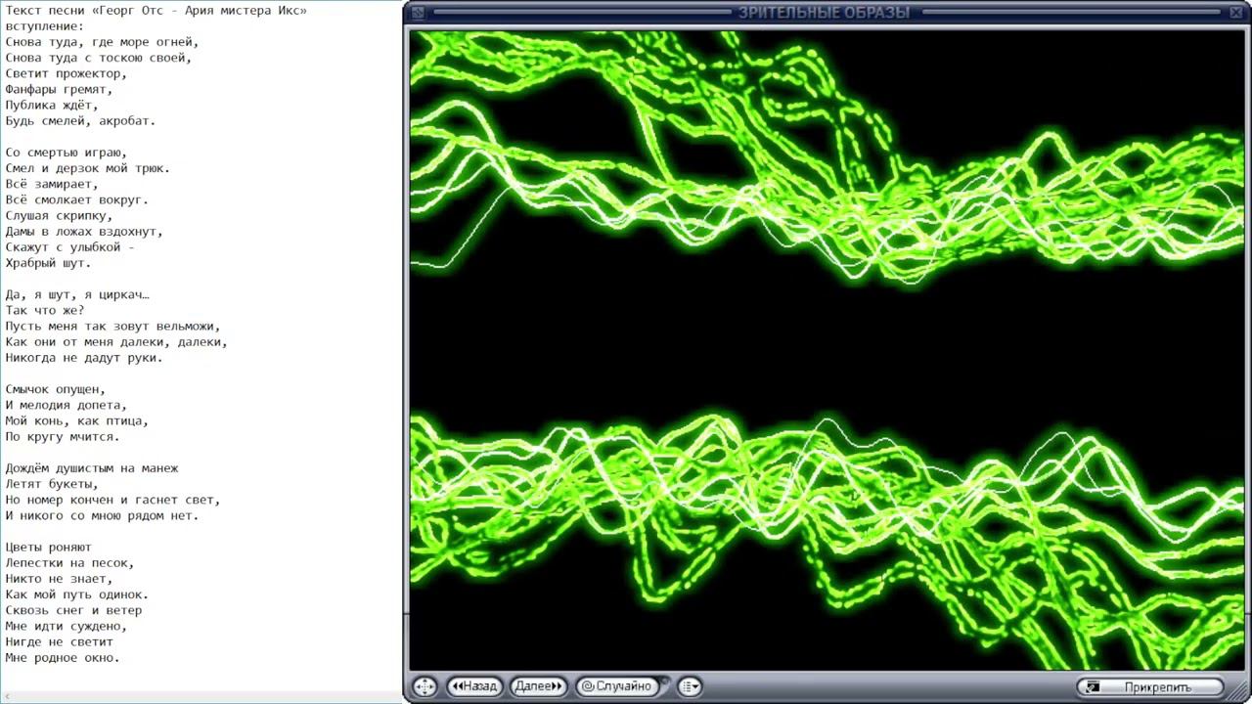Viewport: 1252px width, 704px height.
Task: Click the line "вступление:"
Action: point(45,26)
